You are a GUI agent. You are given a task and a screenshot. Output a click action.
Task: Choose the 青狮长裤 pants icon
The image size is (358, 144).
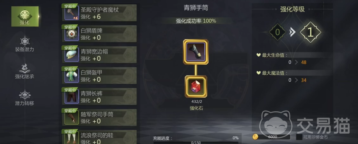[x=72, y=97]
